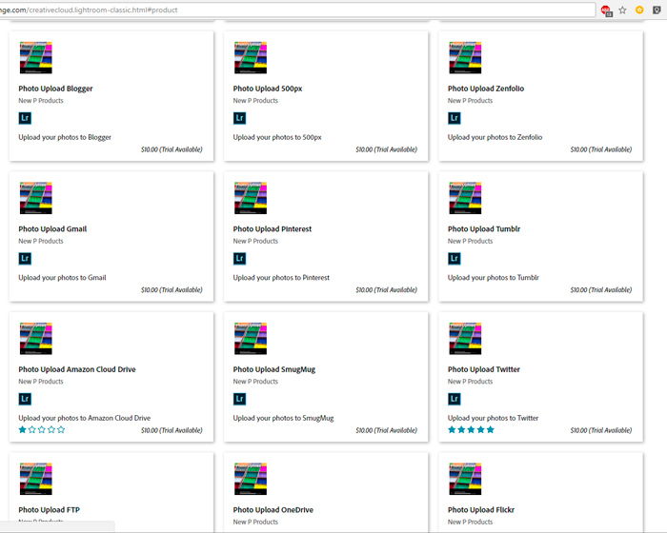667x533 pixels.
Task: Click the Photo Upload Amazon Cloud Drive thumbnail
Action: (36, 338)
